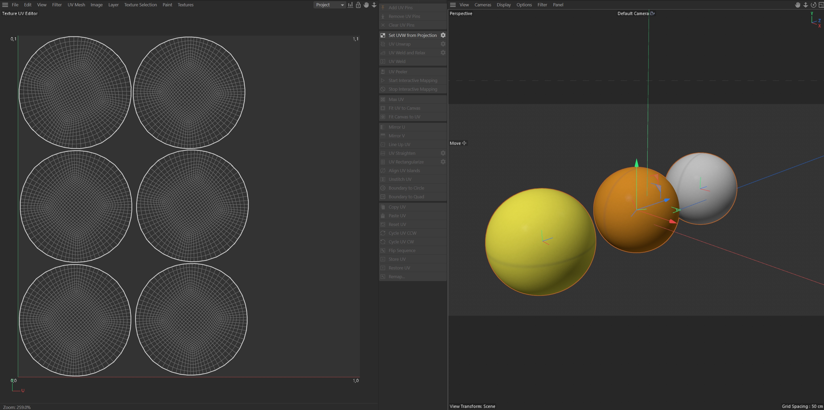The height and width of the screenshot is (410, 824).
Task: Open the UV Mesh menu
Action: [76, 5]
